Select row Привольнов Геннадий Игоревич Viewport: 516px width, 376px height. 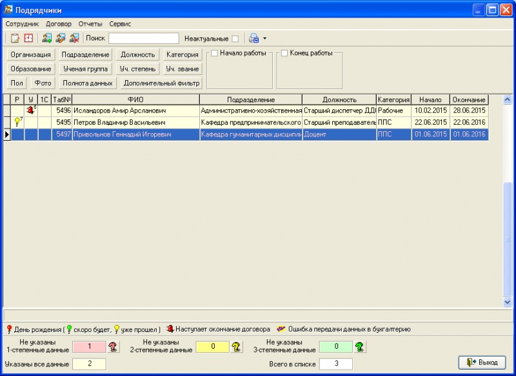tap(246, 134)
